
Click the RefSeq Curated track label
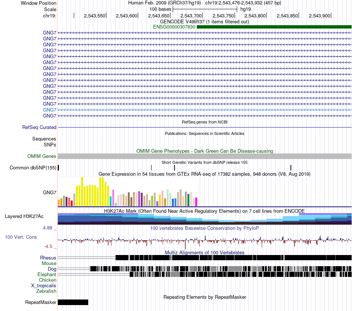[x=39, y=127]
